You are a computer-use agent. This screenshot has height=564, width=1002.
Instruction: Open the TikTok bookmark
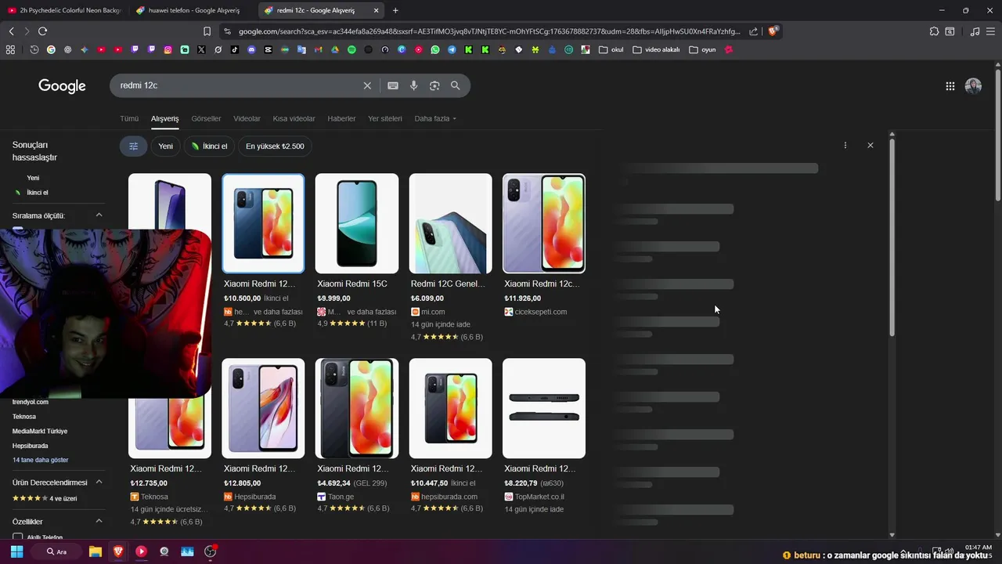tap(234, 49)
